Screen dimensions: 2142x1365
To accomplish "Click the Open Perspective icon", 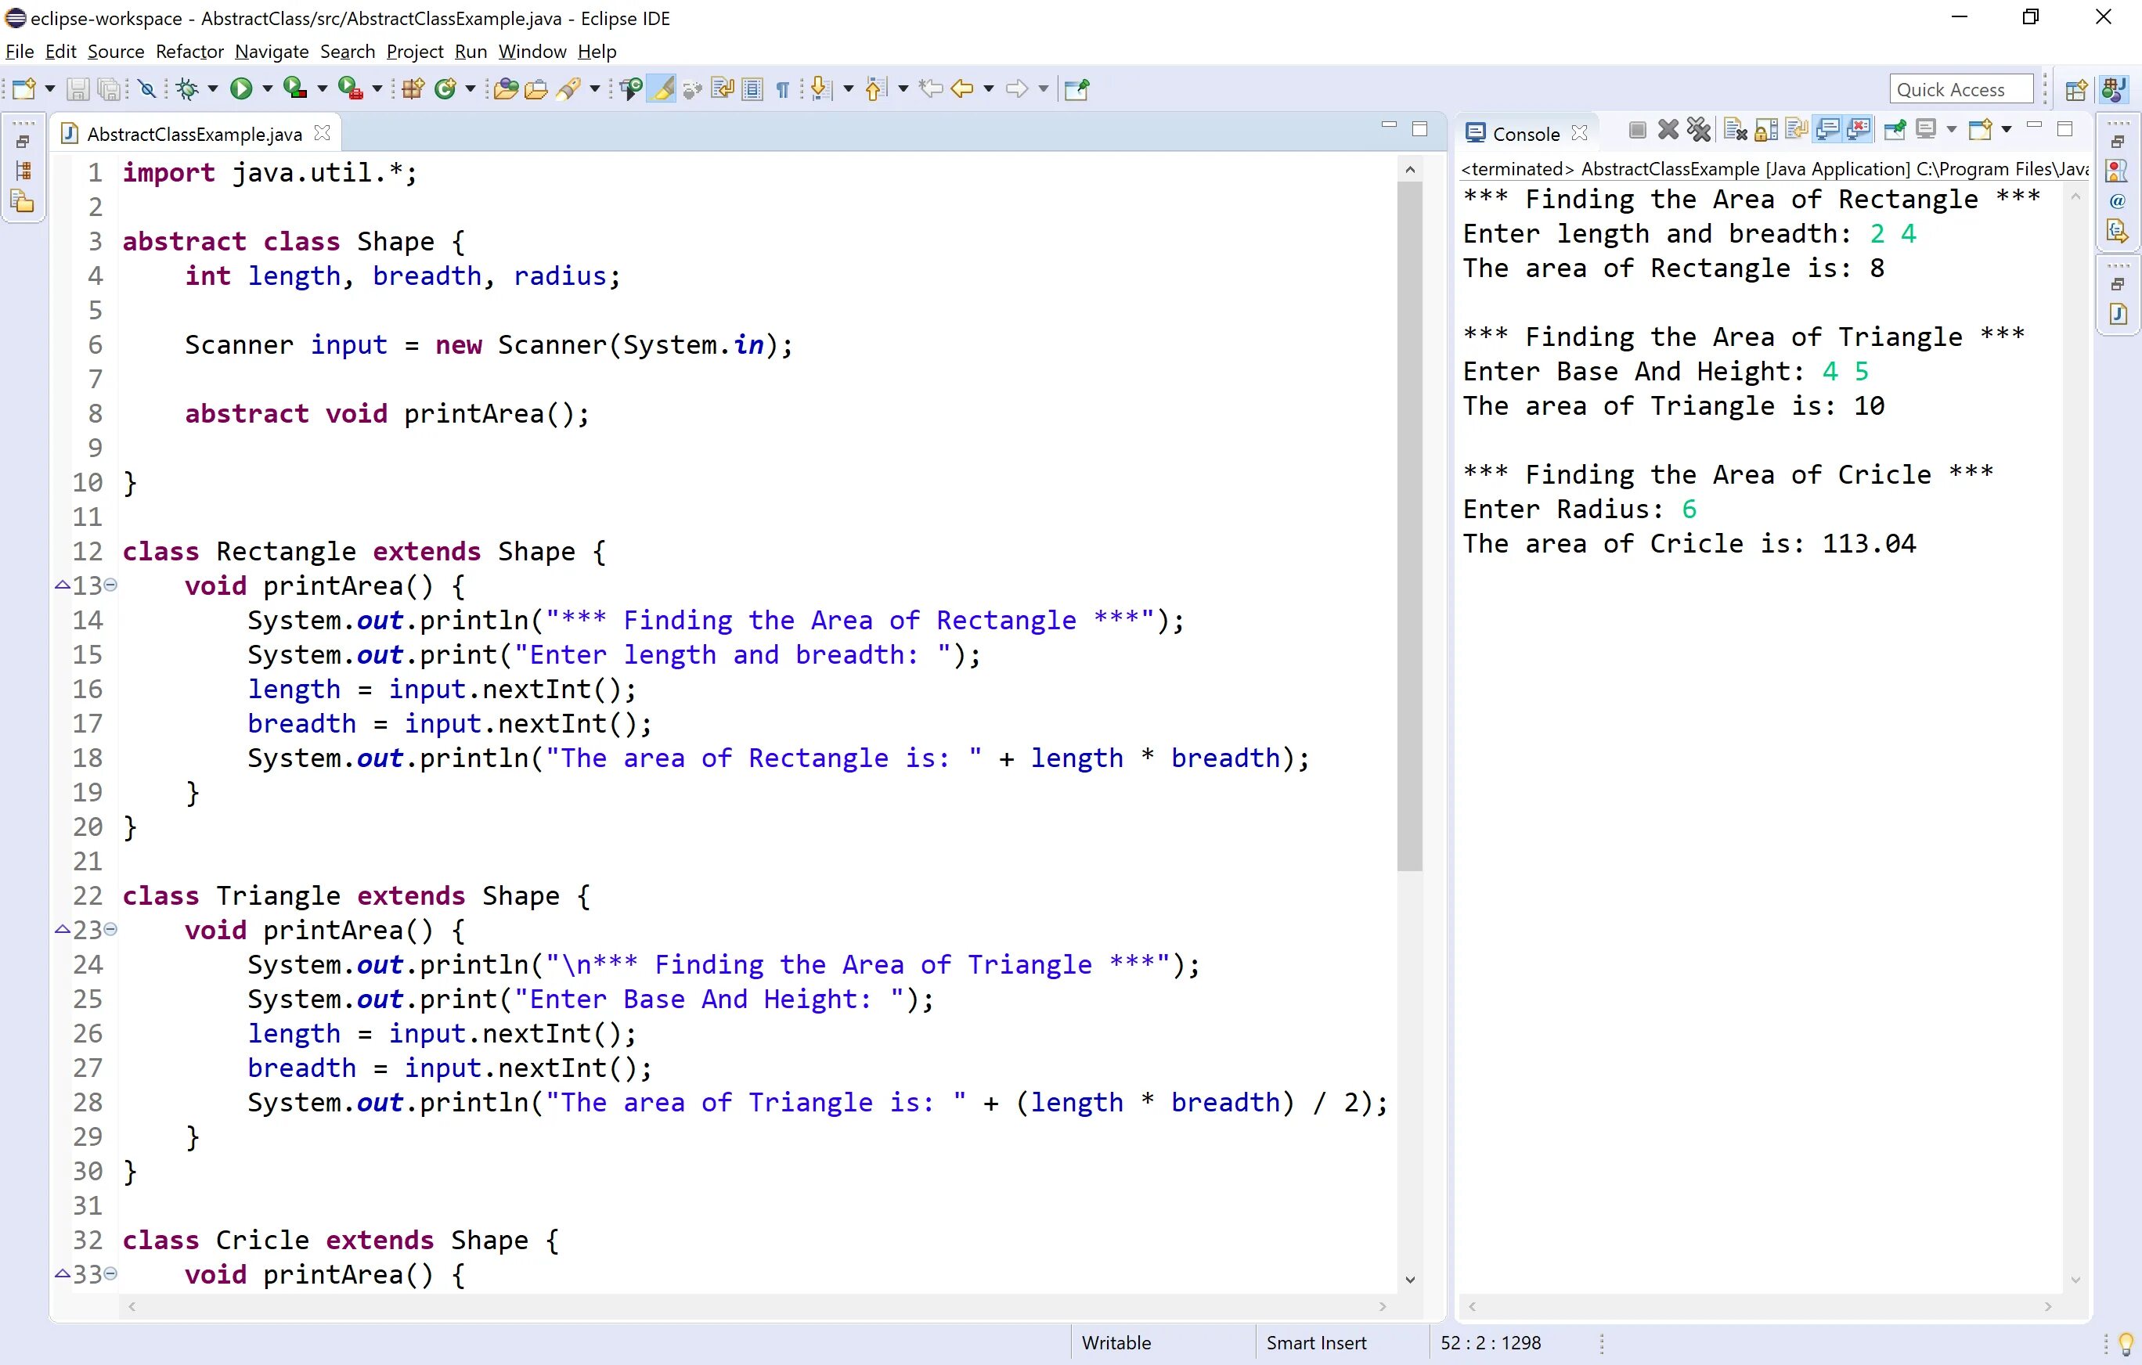I will click(2076, 90).
